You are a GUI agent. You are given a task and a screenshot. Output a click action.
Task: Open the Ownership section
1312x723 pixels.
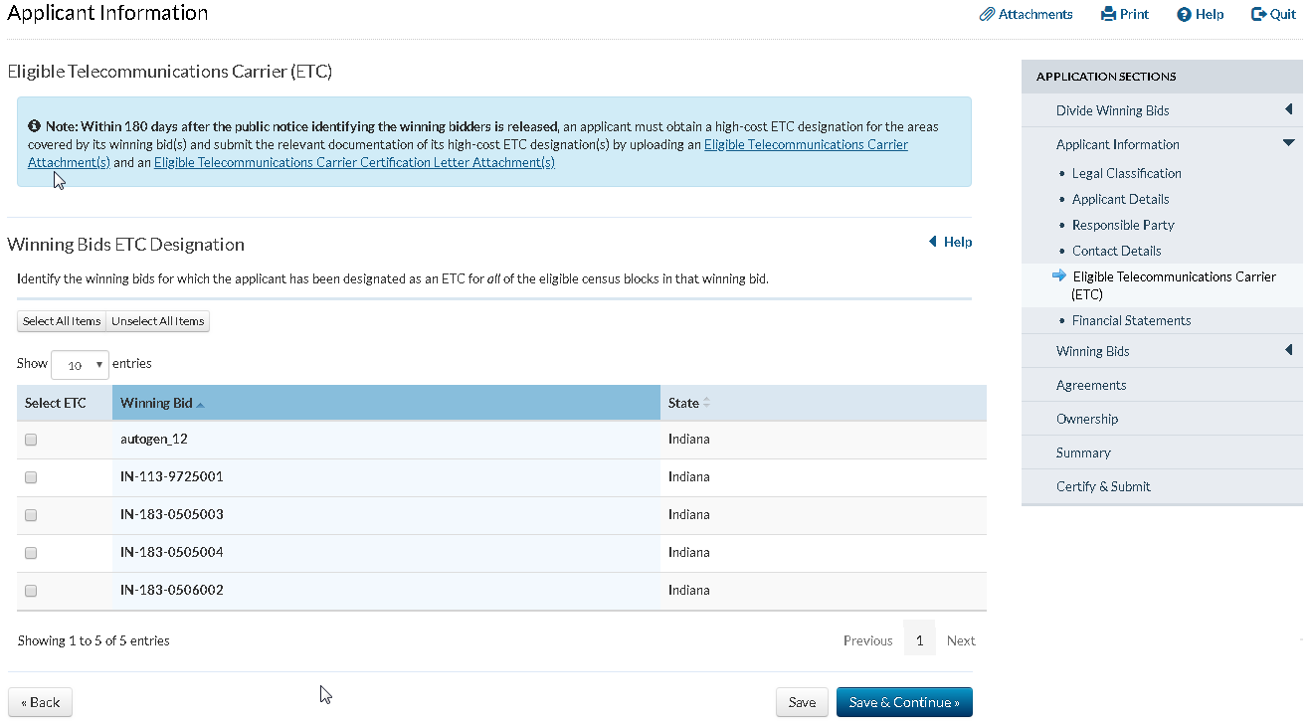(x=1087, y=419)
